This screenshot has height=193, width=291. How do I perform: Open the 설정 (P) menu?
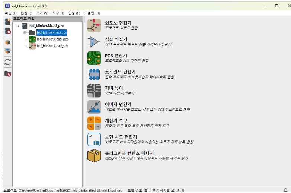[x=74, y=13]
